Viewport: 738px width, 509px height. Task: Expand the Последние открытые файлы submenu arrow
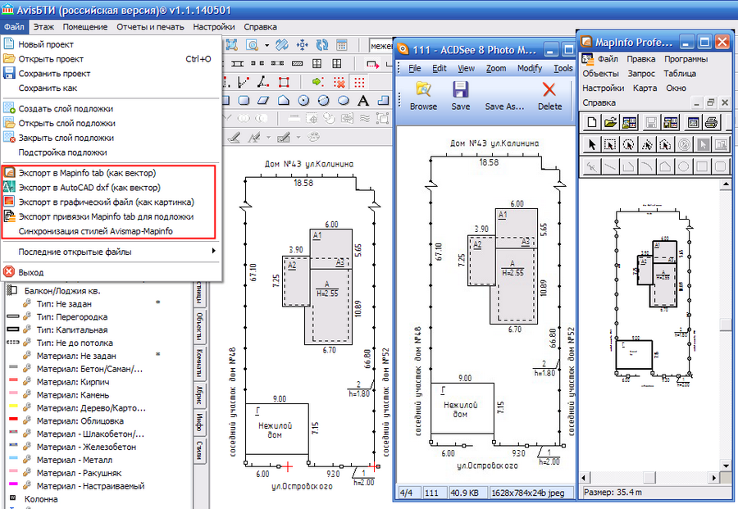[x=214, y=251]
